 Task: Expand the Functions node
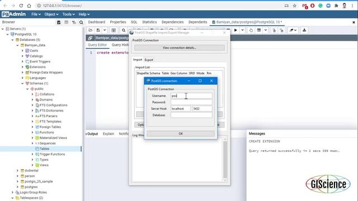coord(32,132)
